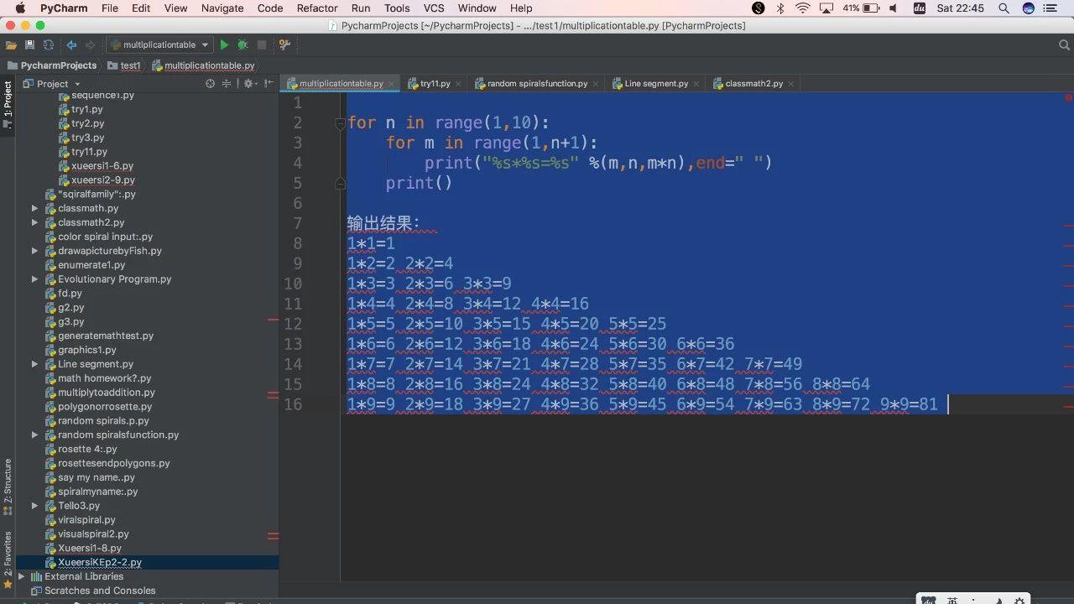Open the VCS menu
1074x604 pixels.
(434, 8)
